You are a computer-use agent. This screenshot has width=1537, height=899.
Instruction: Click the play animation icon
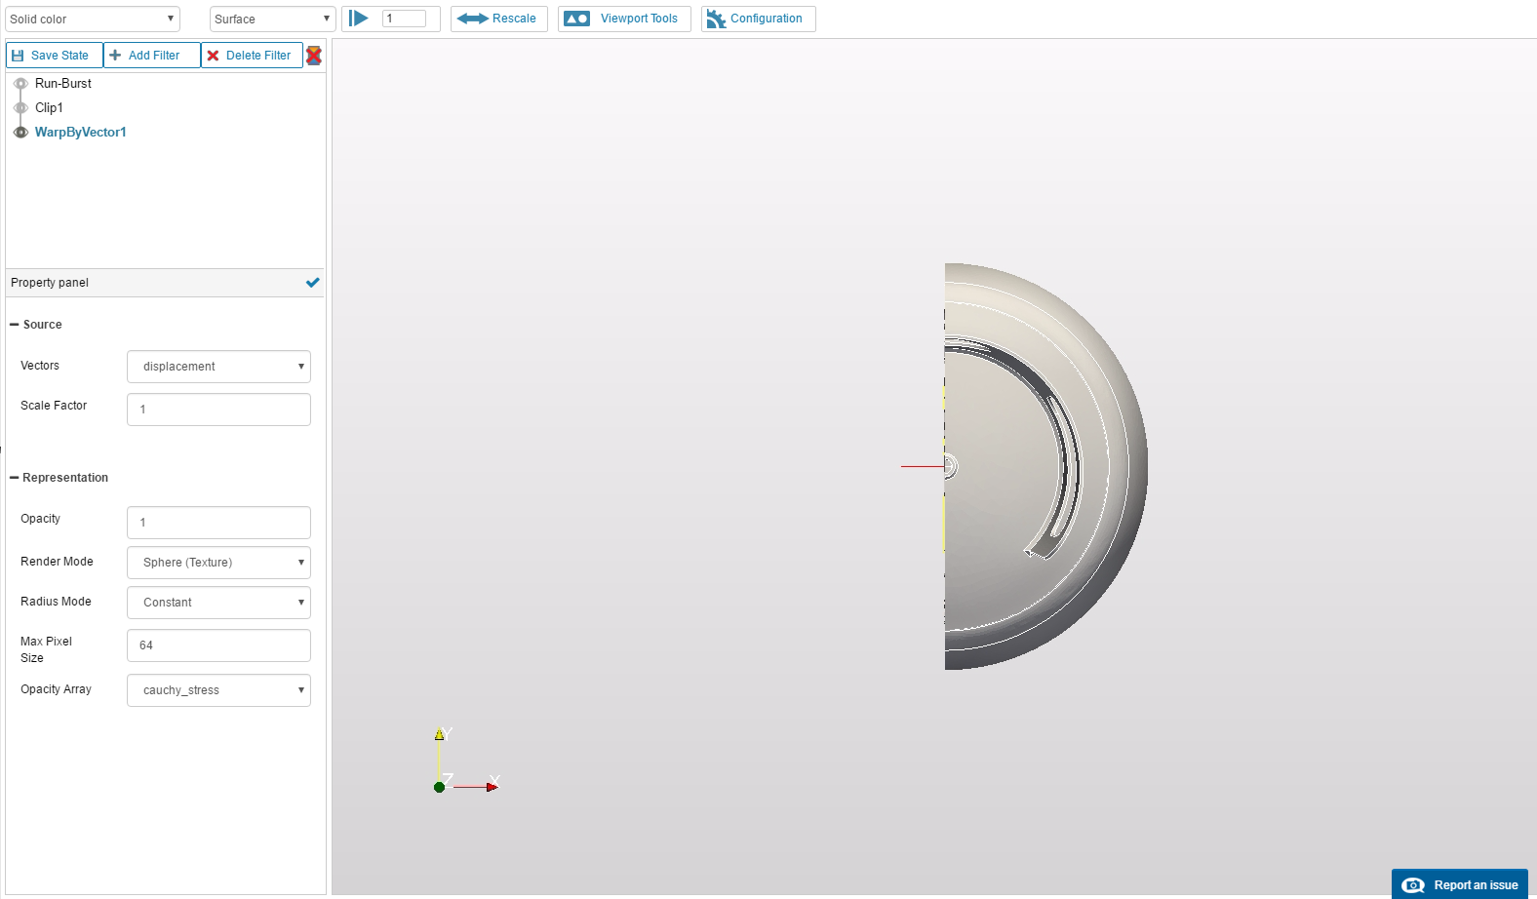click(359, 19)
